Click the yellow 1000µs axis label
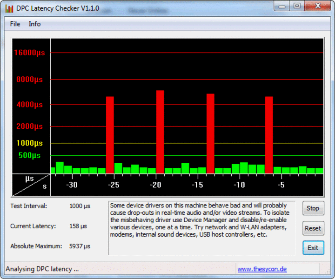335x279 pixels. tap(29, 143)
